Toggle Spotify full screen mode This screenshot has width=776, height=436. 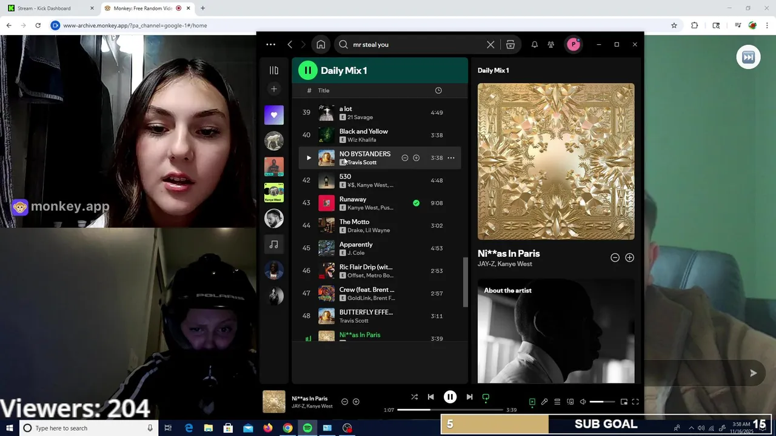click(x=635, y=401)
